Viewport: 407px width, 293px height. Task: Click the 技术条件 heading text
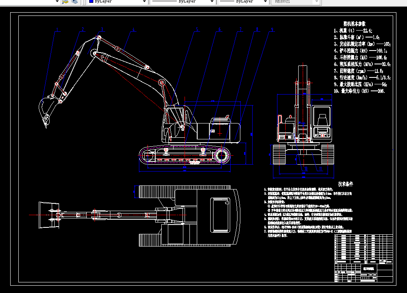click(345, 184)
